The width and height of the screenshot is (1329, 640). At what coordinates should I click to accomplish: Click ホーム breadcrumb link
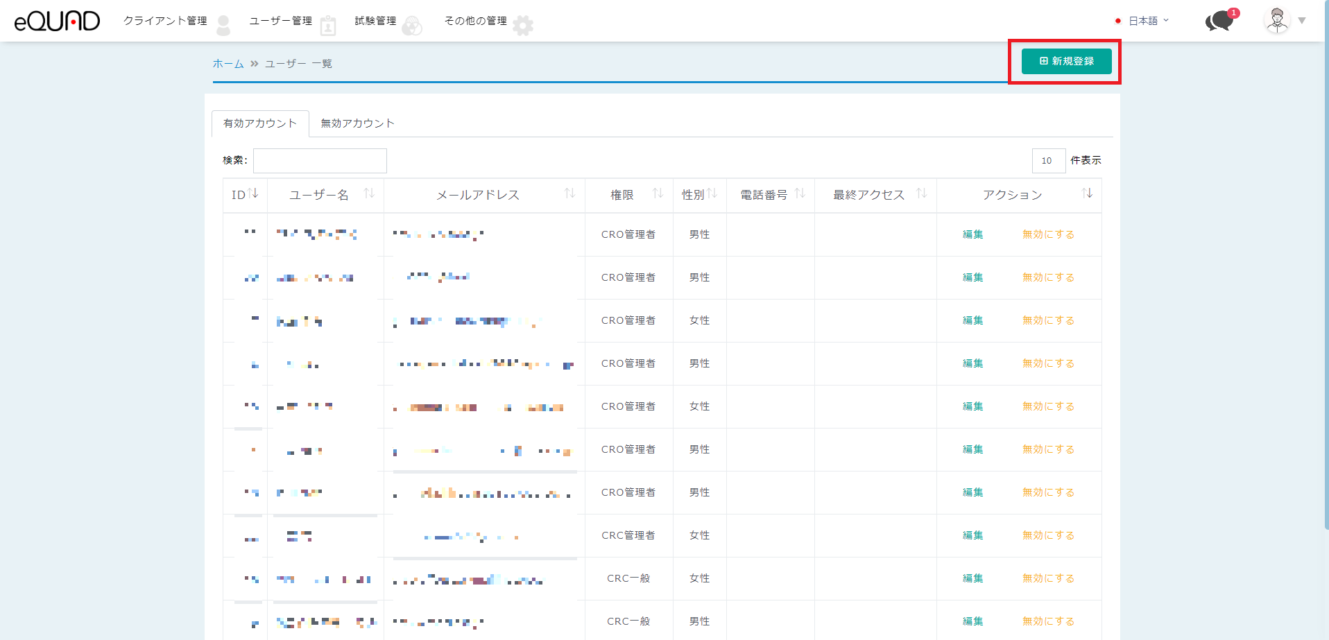coord(228,64)
